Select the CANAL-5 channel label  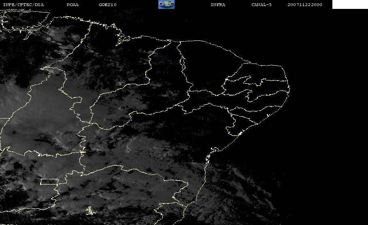point(261,5)
